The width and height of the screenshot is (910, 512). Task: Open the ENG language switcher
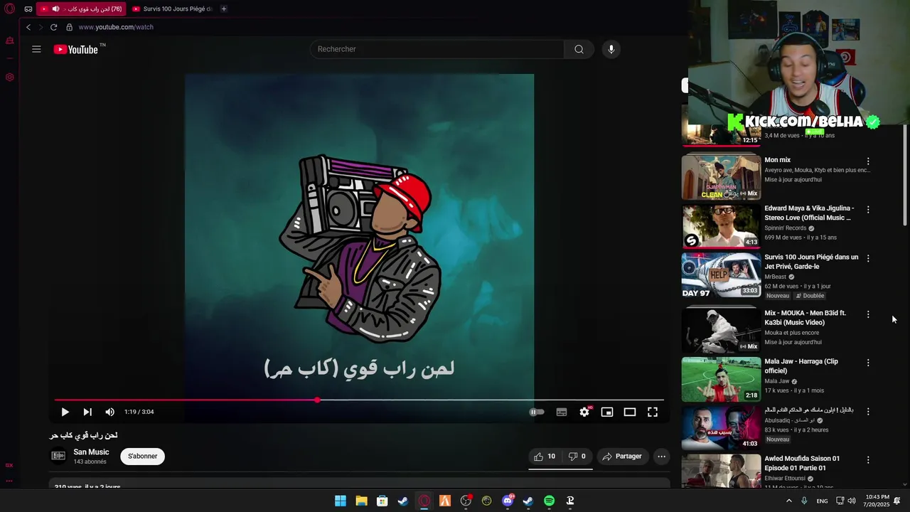point(822,501)
